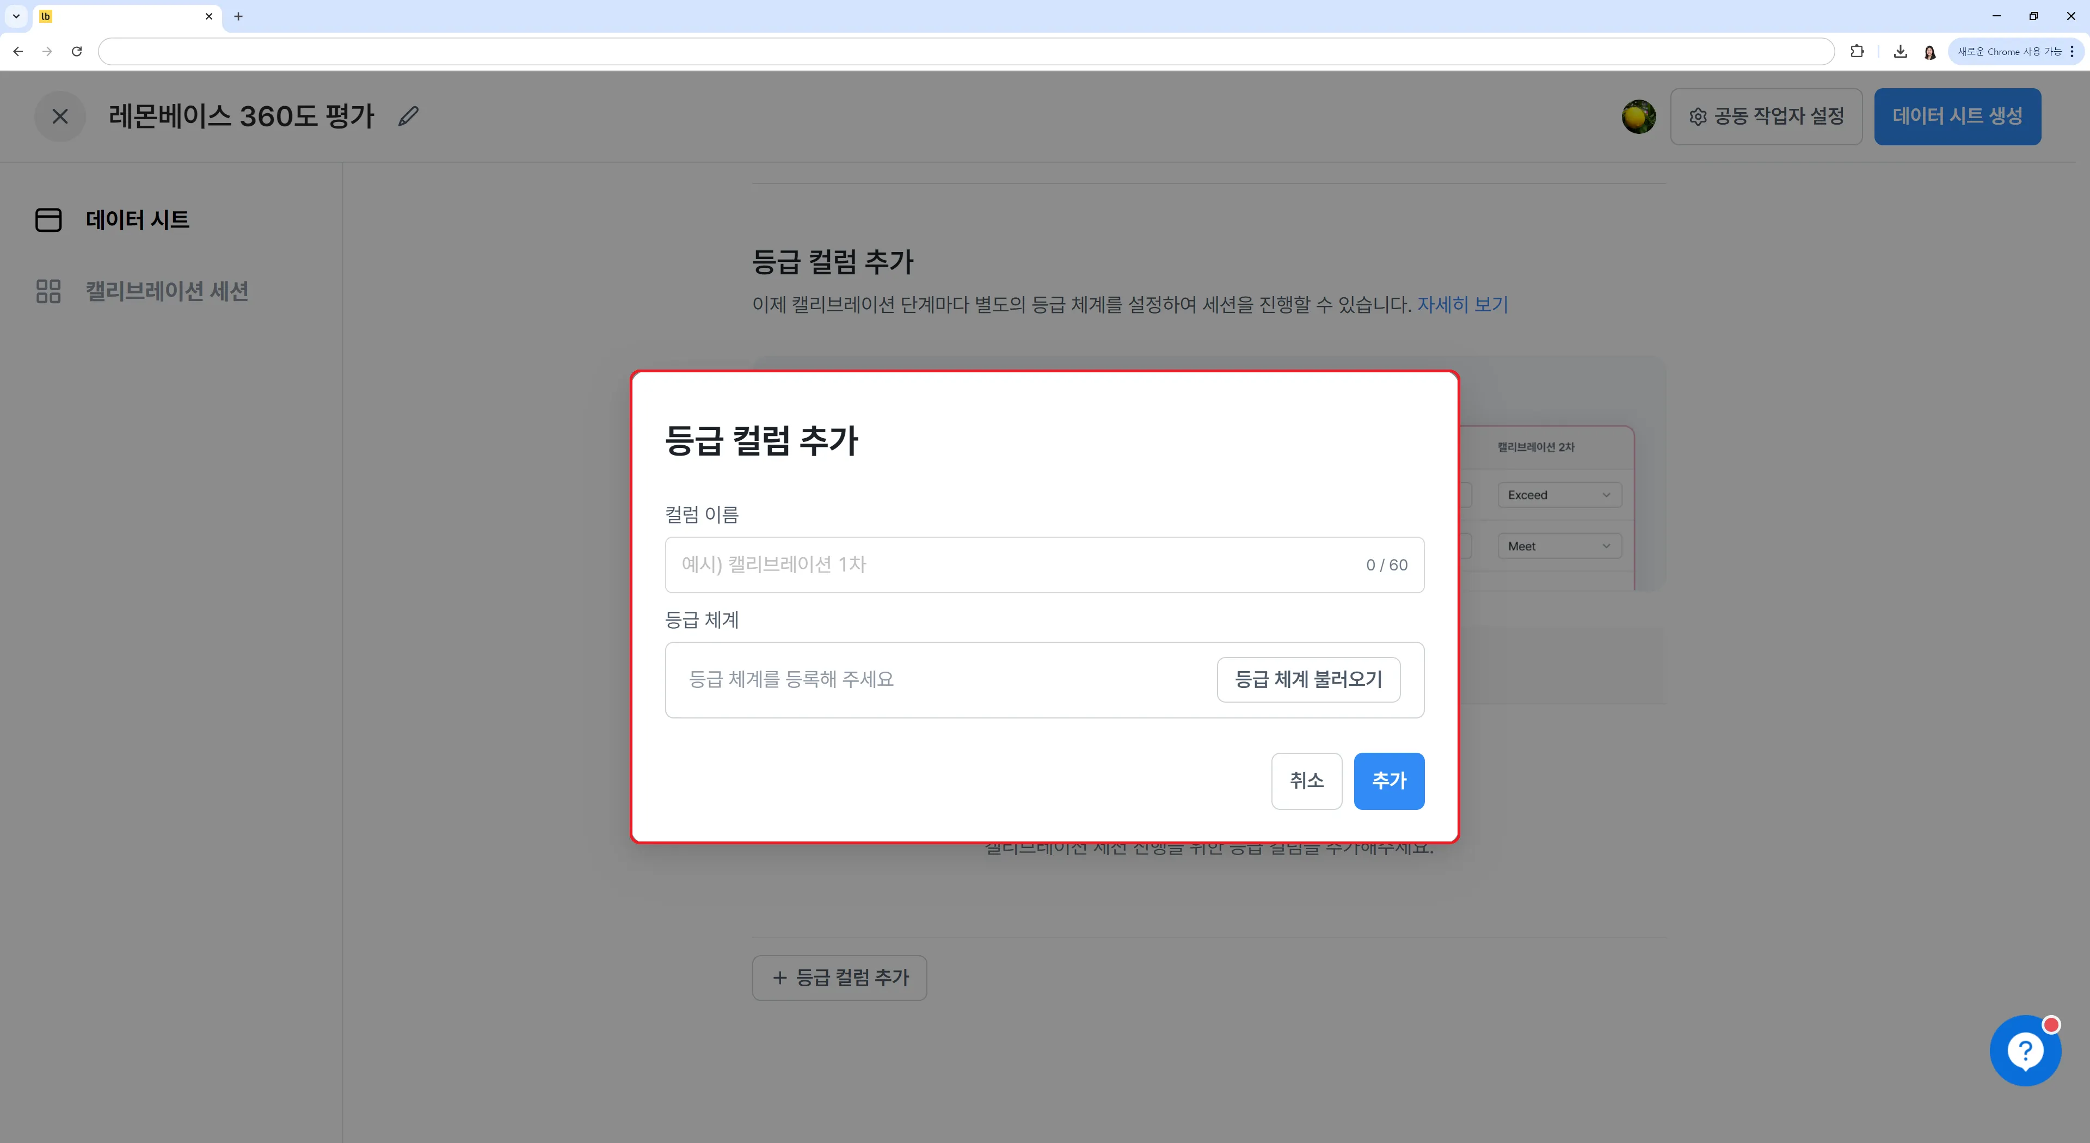2090x1143 pixels.
Task: Go forward with browser forward arrow
Action: click(47, 51)
